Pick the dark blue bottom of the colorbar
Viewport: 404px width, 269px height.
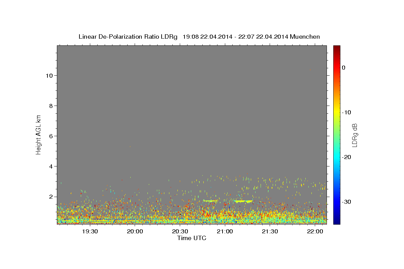click(337, 221)
